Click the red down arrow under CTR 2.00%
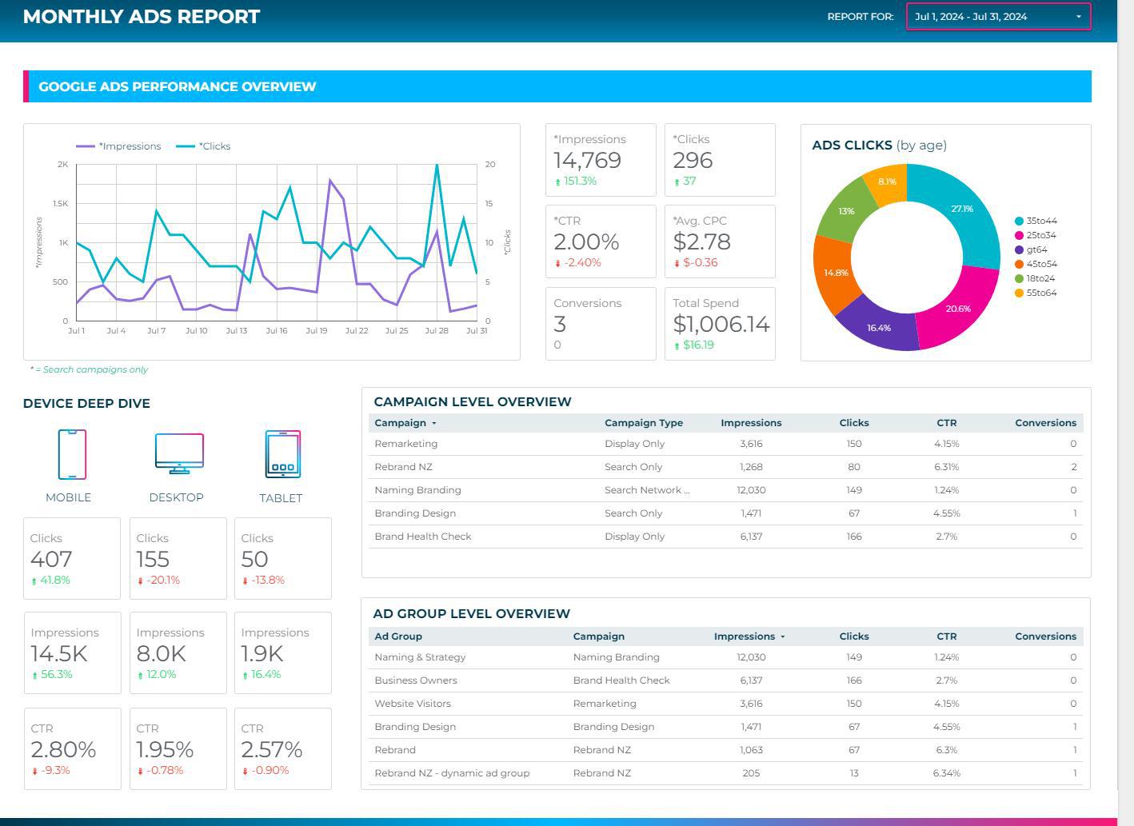Screen dimensions: 1134x826 (558, 264)
